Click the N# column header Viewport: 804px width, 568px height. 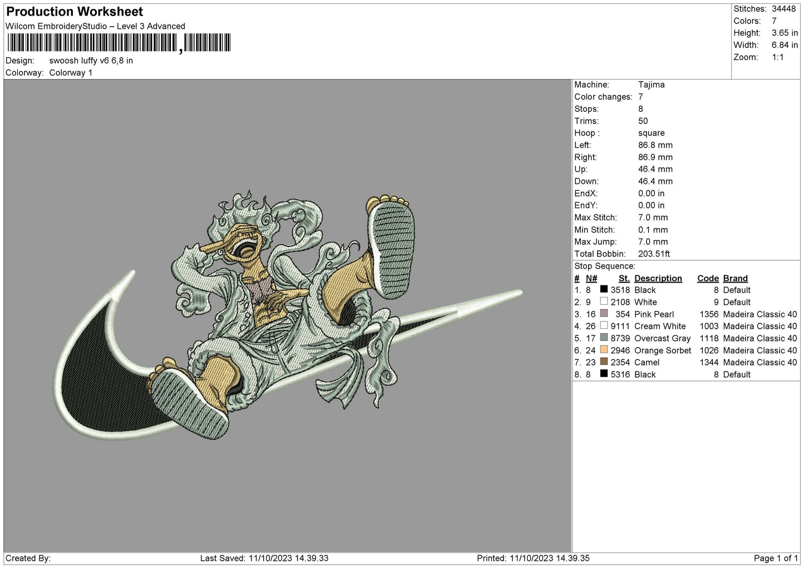point(591,278)
